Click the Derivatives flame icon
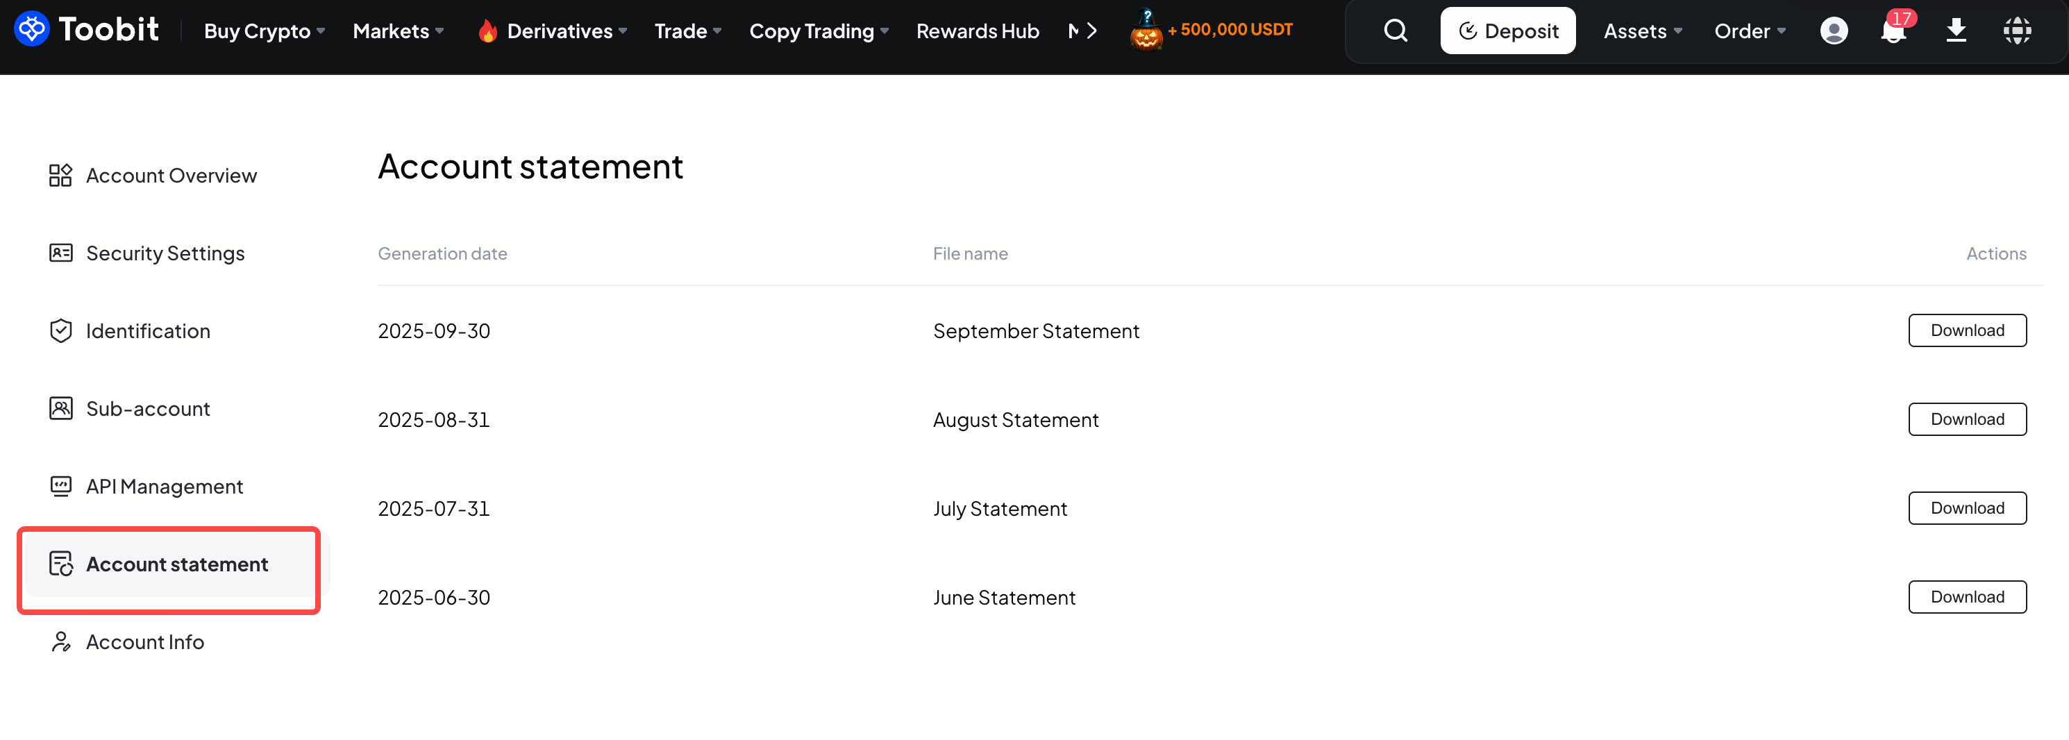 point(487,31)
